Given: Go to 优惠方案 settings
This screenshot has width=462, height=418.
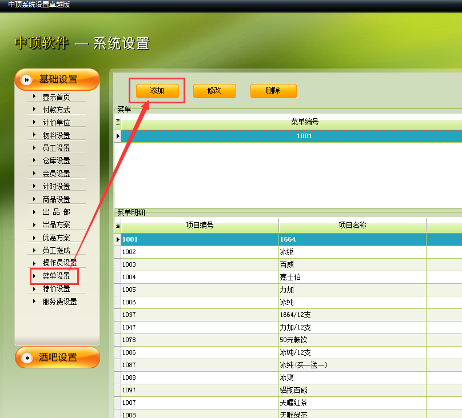Looking at the screenshot, I should point(56,238).
